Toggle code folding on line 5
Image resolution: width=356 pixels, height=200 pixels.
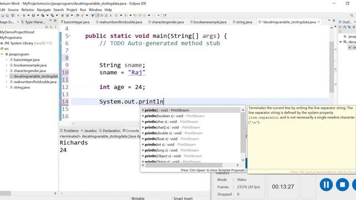pos(70,36)
